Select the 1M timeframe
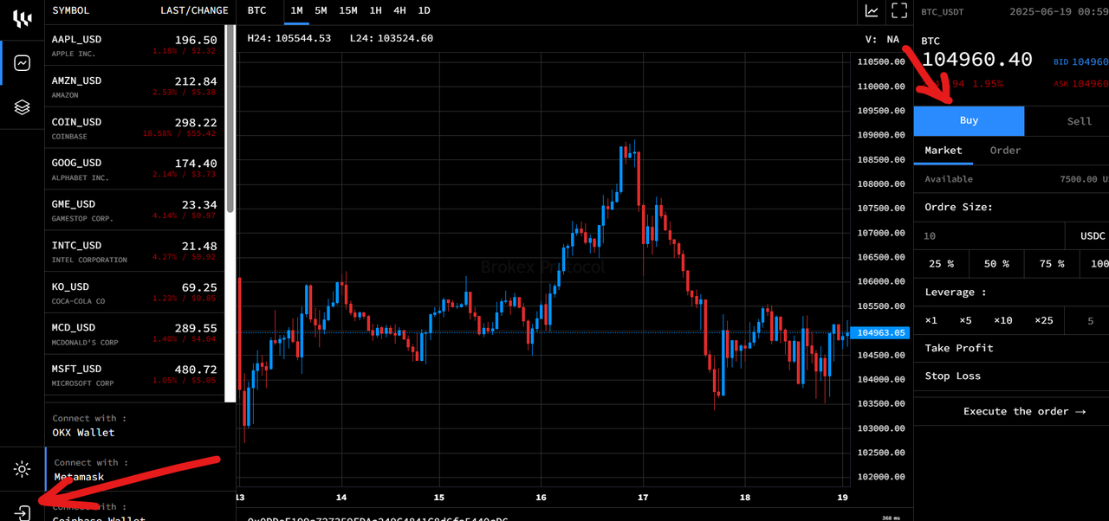Viewport: 1109px width, 521px height. [297, 10]
